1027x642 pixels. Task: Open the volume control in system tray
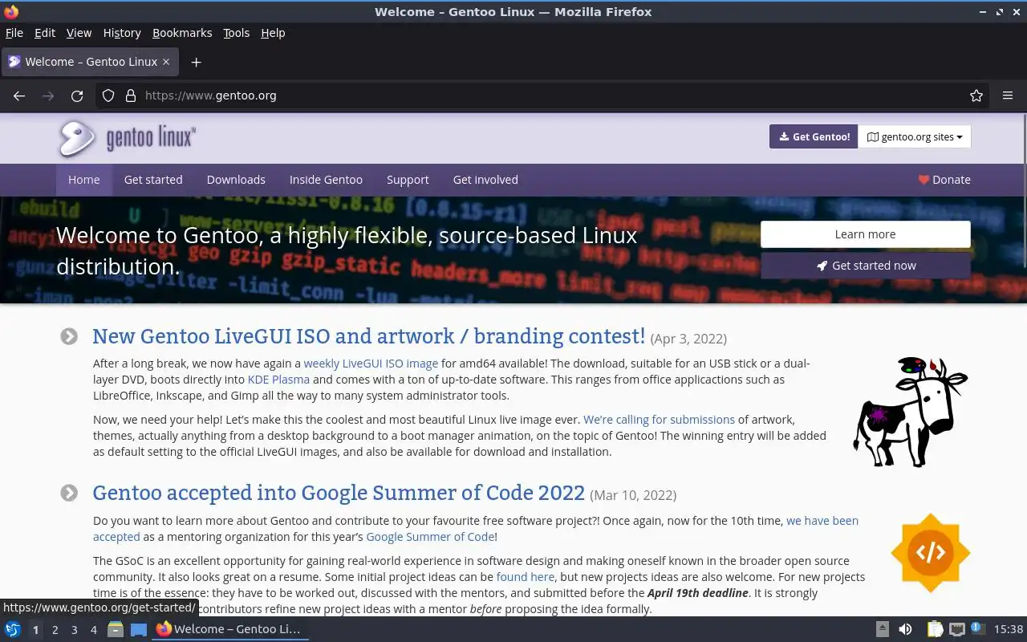click(905, 630)
